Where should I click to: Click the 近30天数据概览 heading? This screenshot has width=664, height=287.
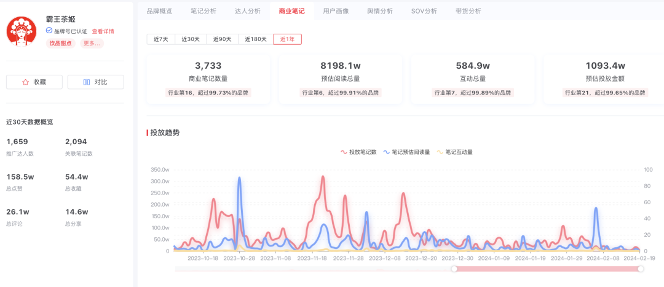tap(30, 122)
